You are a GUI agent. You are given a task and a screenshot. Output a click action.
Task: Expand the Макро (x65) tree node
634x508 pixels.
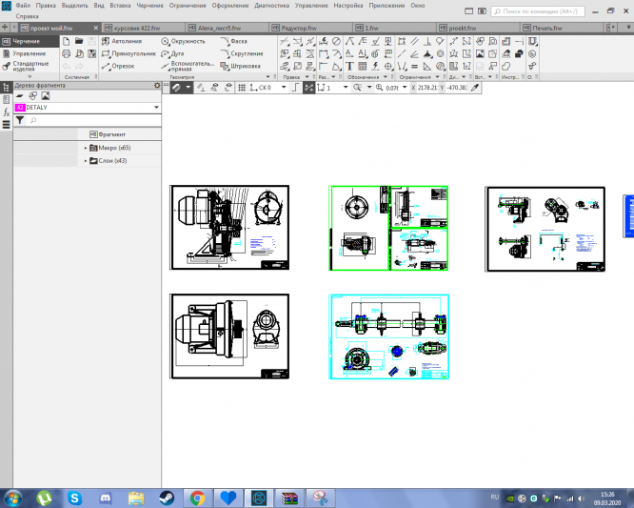(x=86, y=148)
